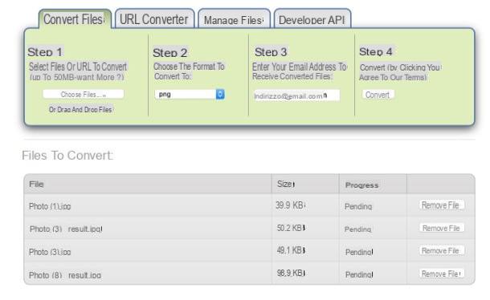
Task: Click the Or Drag And Drop Files text
Action: 81,110
